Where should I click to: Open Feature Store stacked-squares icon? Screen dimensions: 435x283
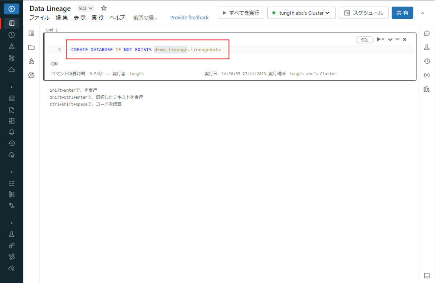(11, 246)
